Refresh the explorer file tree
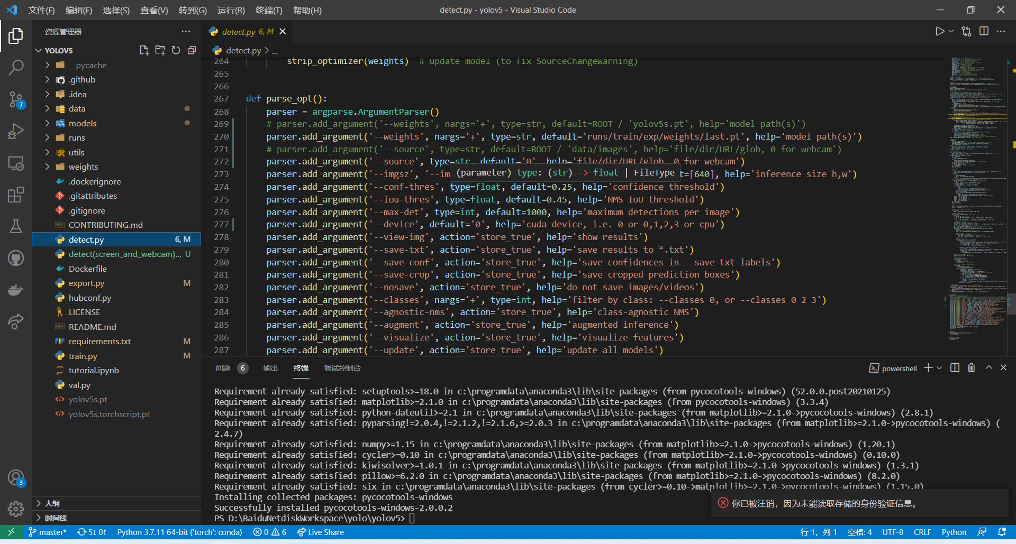Viewport: 1016px width, 544px height. coord(176,50)
